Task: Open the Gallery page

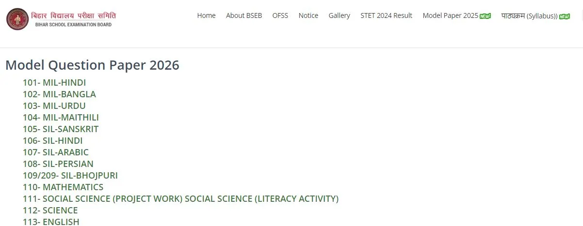Action: pyautogui.click(x=339, y=15)
